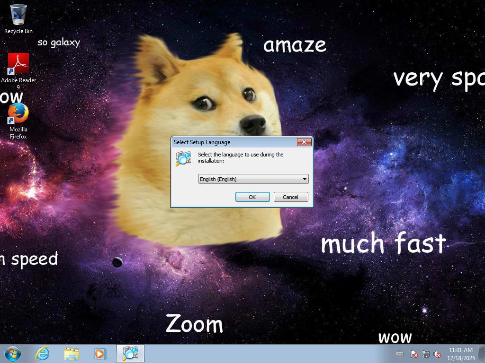The image size is (485, 363).
Task: Open the taskbar clock showing 11:01 AM
Action: pos(460,354)
